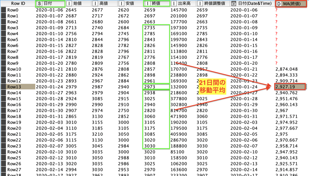
Task: Click the integer type icon beside 終値 header
Action: click(x=148, y=4)
